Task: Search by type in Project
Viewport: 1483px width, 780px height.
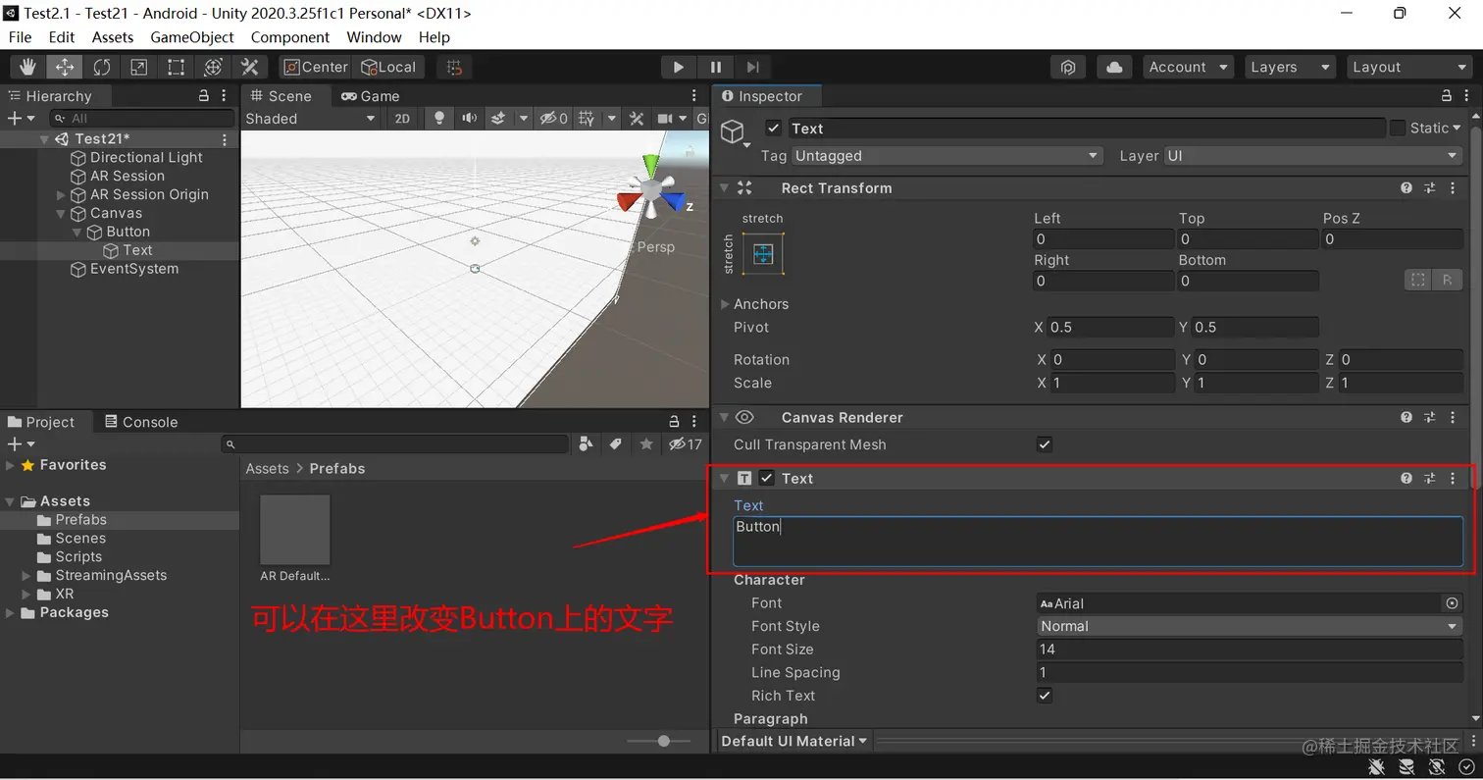Action: click(586, 444)
